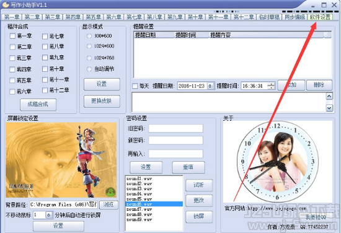
Task: Click the reminder content text area
Action: pyautogui.click(x=229, y=102)
